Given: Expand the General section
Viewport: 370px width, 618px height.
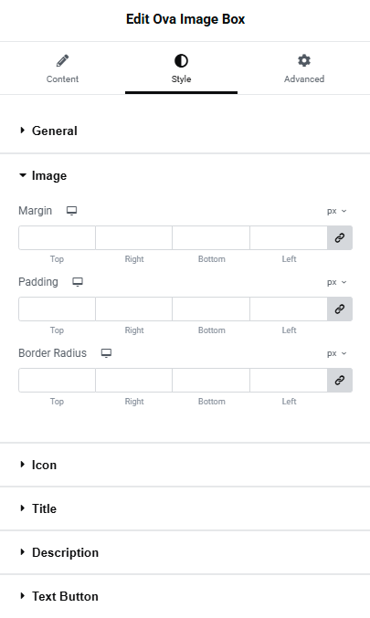Looking at the screenshot, I should click(185, 131).
